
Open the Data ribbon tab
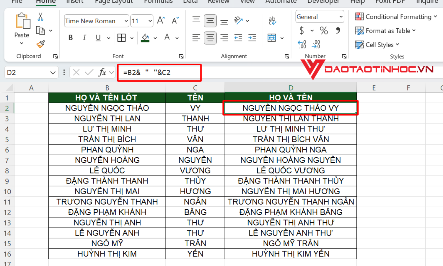[x=190, y=2]
